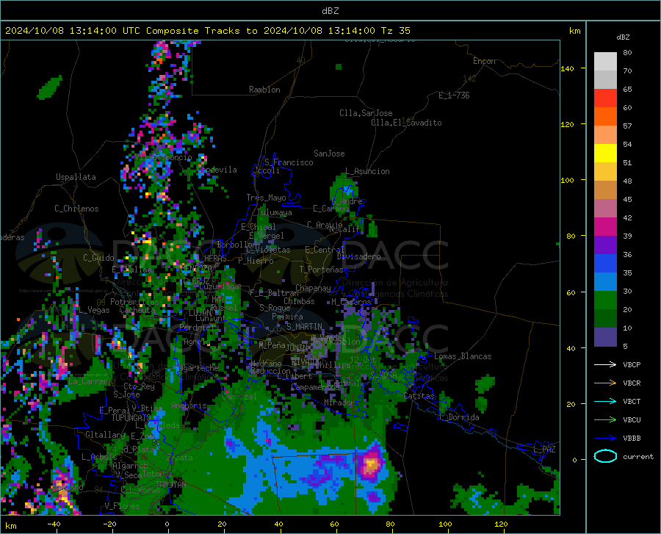661x534 pixels.
Task: Click the blue VBBB arrow in legend
Action: click(605, 439)
